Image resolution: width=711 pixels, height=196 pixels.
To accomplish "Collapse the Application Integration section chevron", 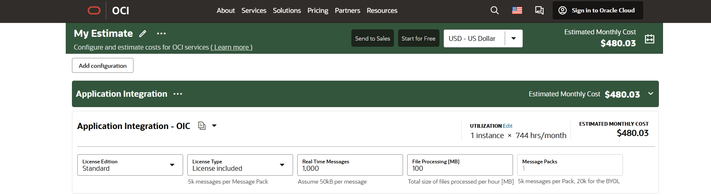I will tap(651, 94).
